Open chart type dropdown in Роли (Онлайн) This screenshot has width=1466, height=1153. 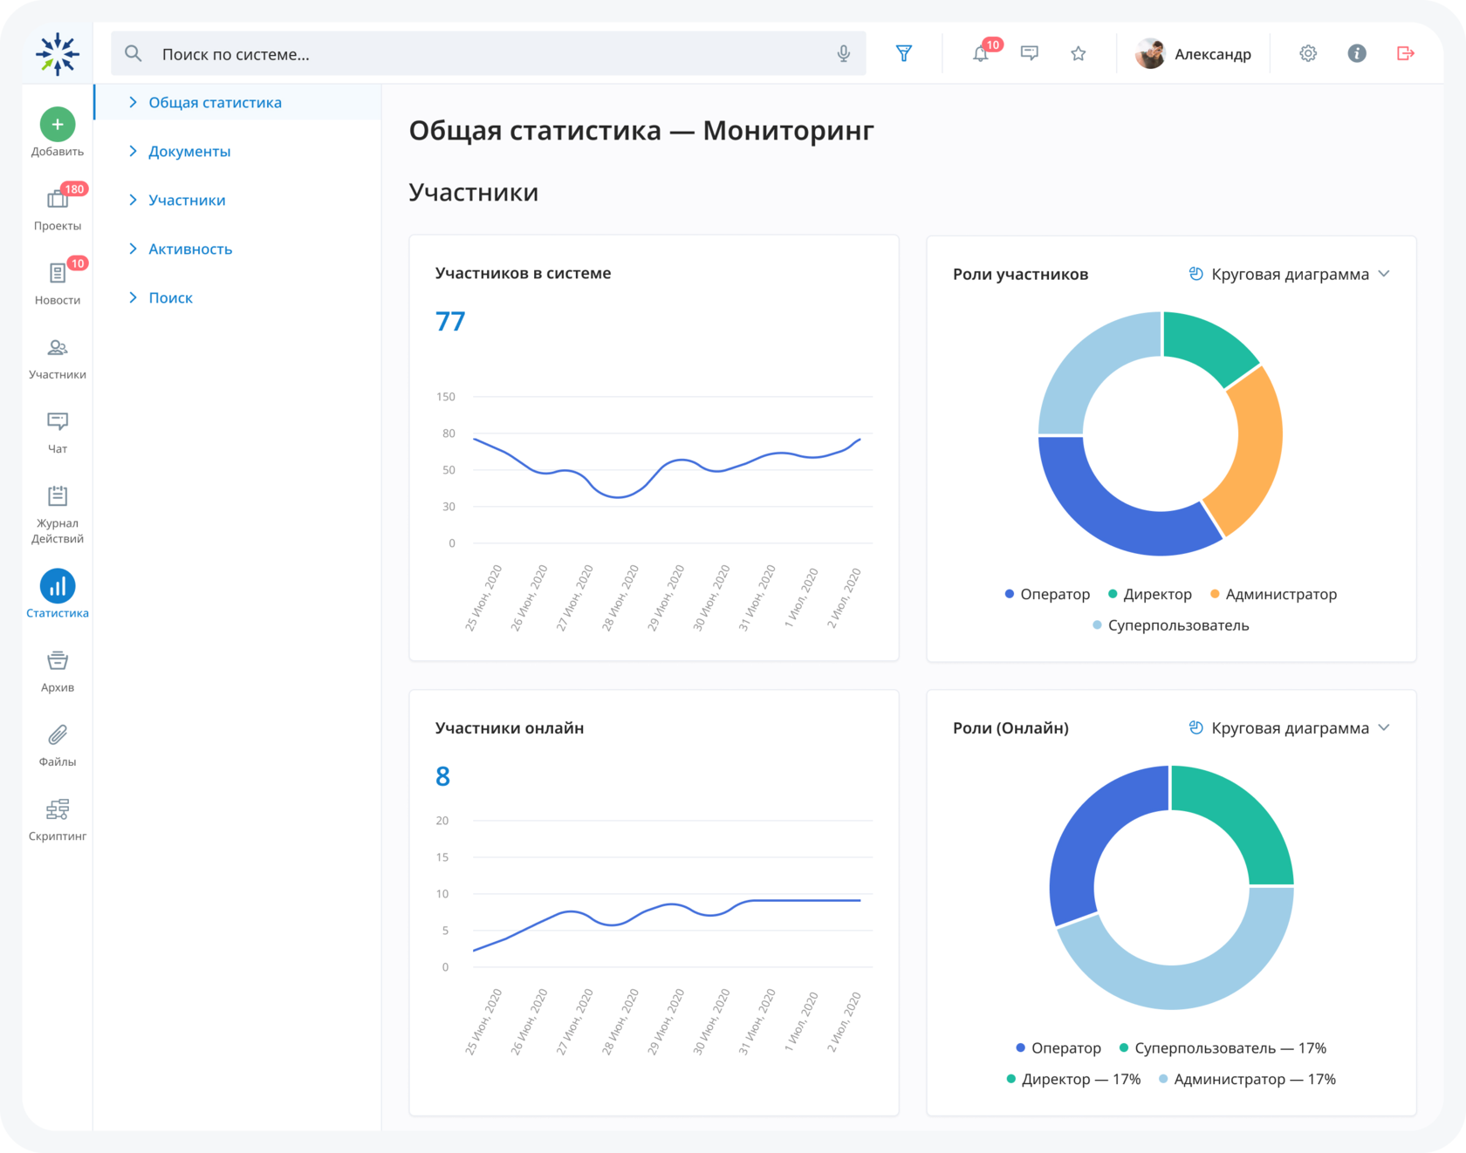(x=1289, y=727)
